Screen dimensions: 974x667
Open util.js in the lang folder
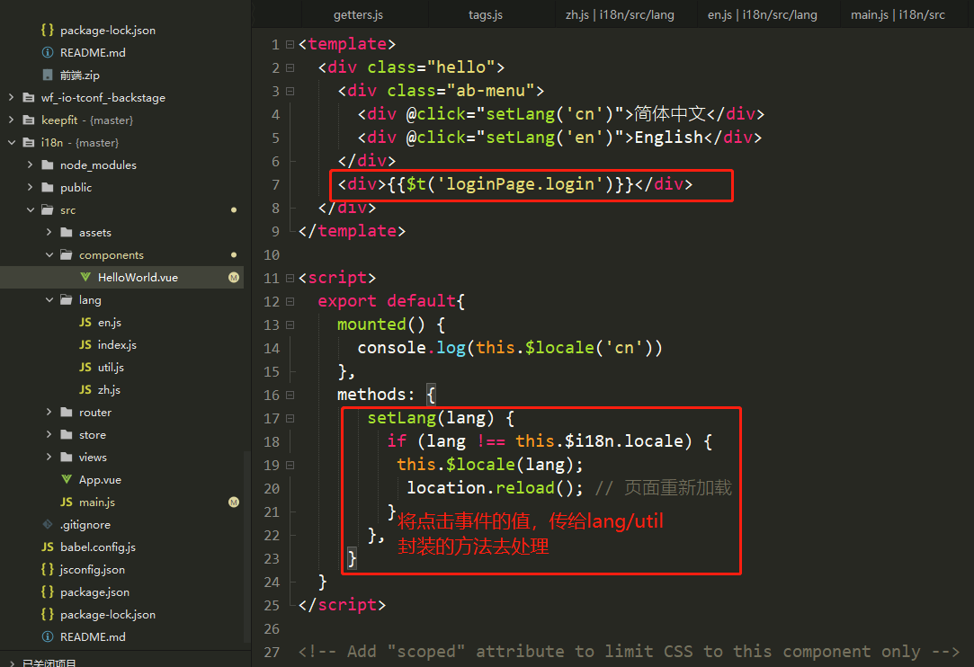tap(111, 367)
